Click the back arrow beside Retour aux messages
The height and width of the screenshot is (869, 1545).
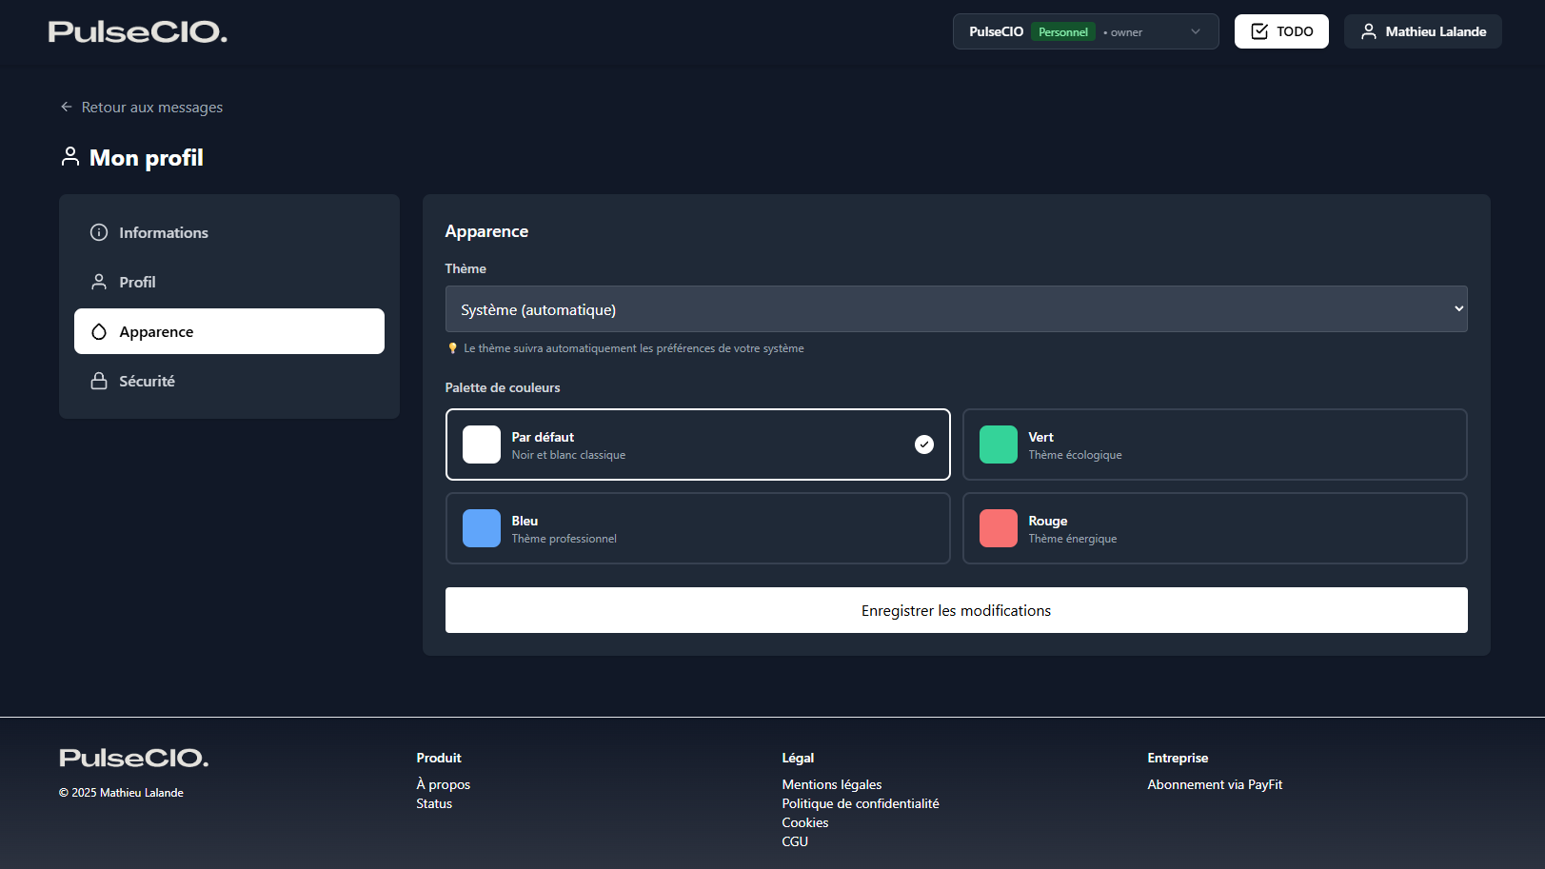[67, 108]
